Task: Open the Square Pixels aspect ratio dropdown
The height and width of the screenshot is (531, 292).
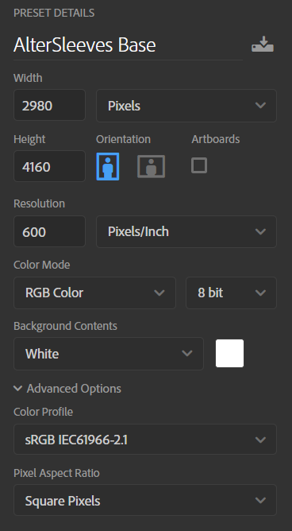Action: (x=145, y=500)
